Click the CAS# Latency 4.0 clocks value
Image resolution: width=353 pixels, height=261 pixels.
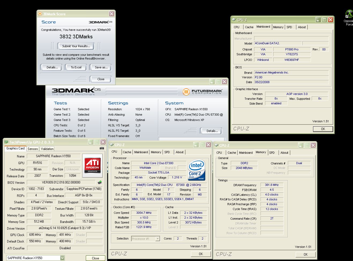pyautogui.click(x=272, y=195)
